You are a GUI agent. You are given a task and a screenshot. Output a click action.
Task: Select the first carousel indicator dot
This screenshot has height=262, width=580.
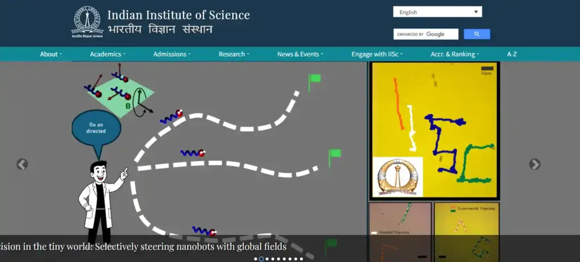pyautogui.click(x=255, y=259)
